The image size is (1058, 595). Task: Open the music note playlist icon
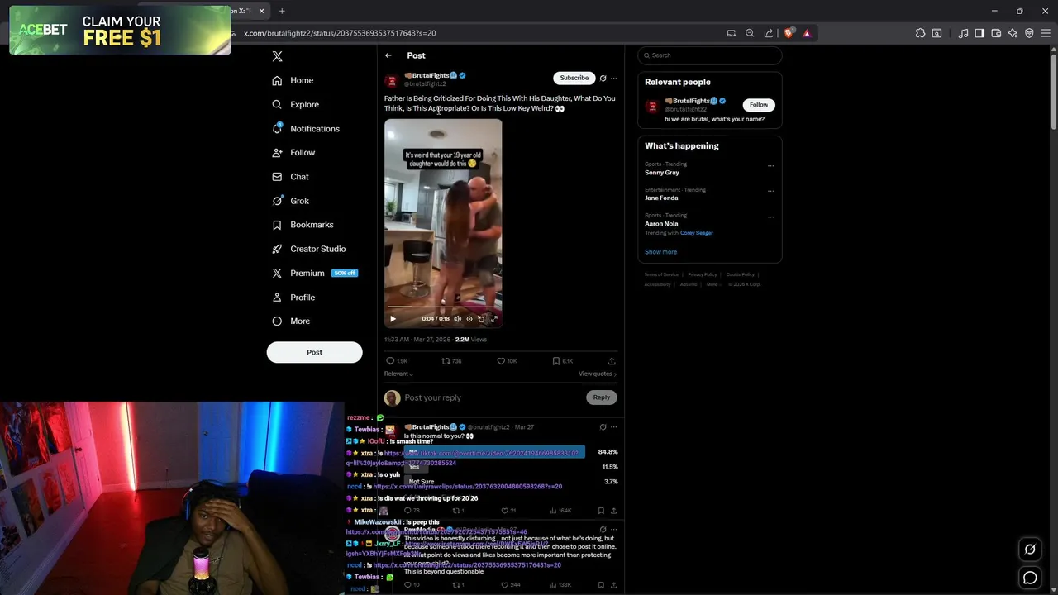(963, 33)
